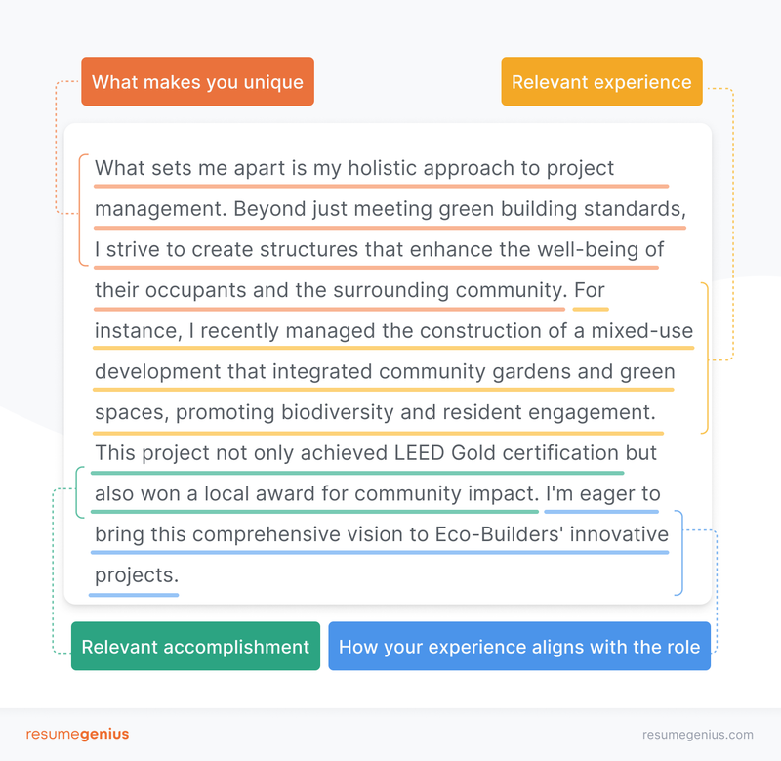The image size is (781, 761).
Task: Click the yellow bracket right of the text
Action: tap(704, 358)
